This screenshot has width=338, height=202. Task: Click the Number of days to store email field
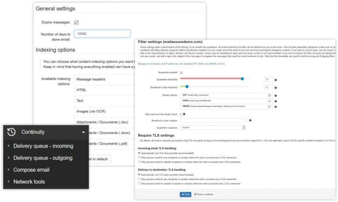(102, 34)
